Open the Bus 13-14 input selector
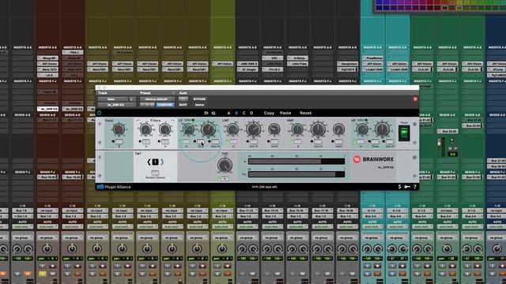 click(272, 211)
